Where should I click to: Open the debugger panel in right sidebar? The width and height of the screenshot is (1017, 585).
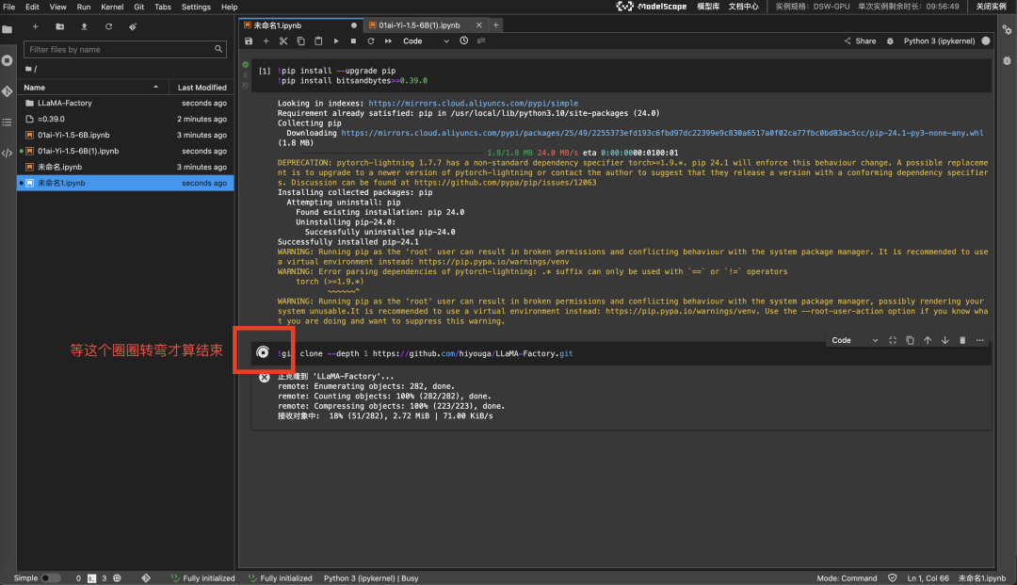click(x=1007, y=60)
